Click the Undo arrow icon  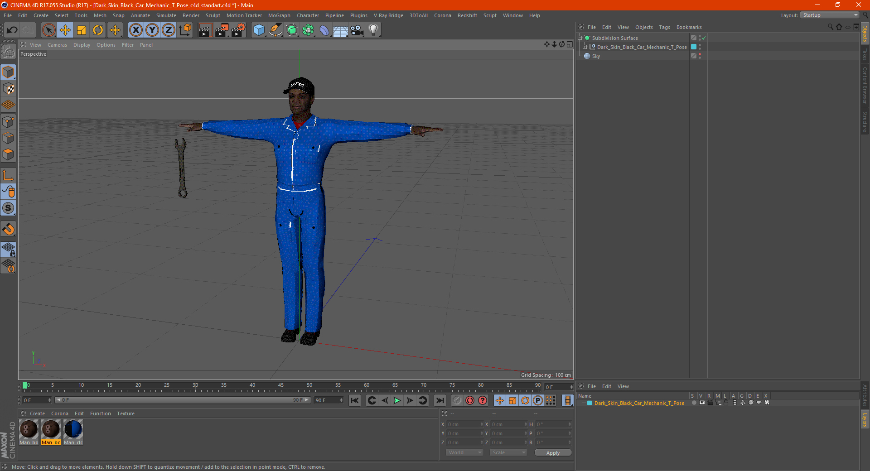click(12, 30)
